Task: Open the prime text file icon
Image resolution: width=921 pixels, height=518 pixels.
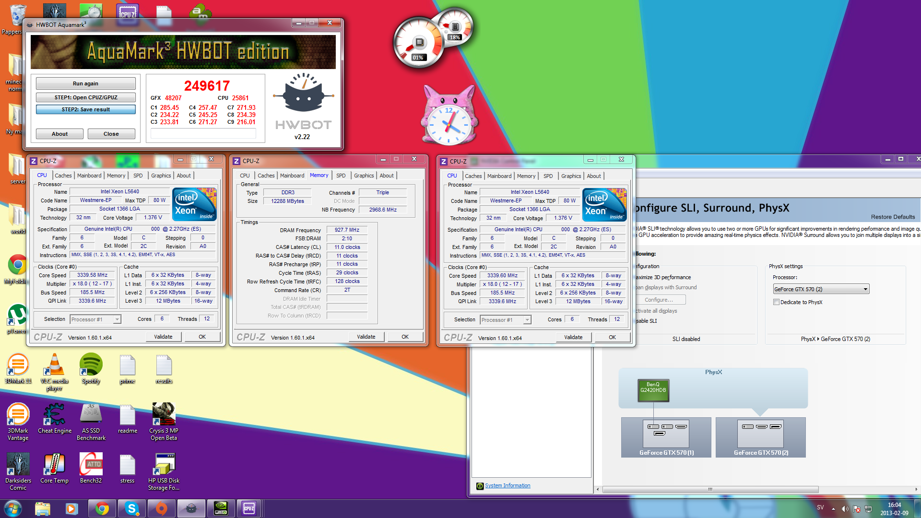Action: [127, 368]
